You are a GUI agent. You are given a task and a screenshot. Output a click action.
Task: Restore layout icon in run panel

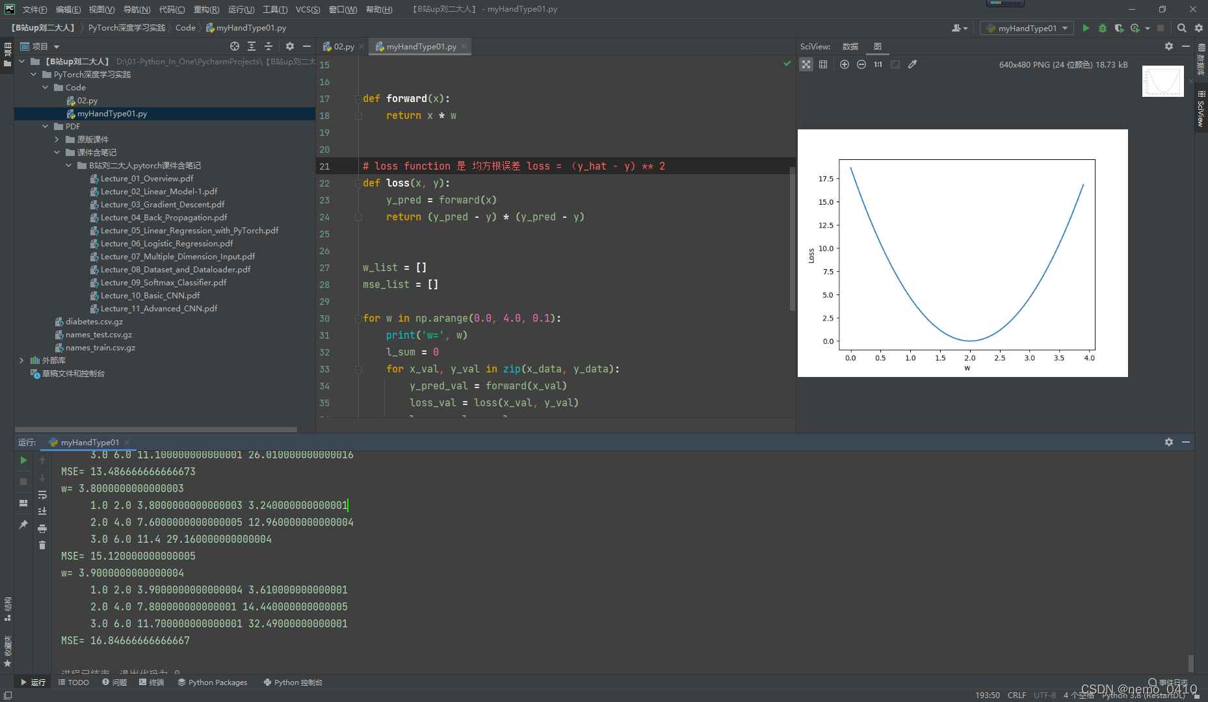(23, 503)
